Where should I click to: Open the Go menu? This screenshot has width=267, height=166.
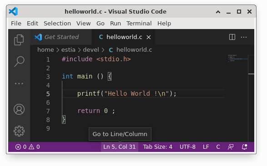[101, 23]
